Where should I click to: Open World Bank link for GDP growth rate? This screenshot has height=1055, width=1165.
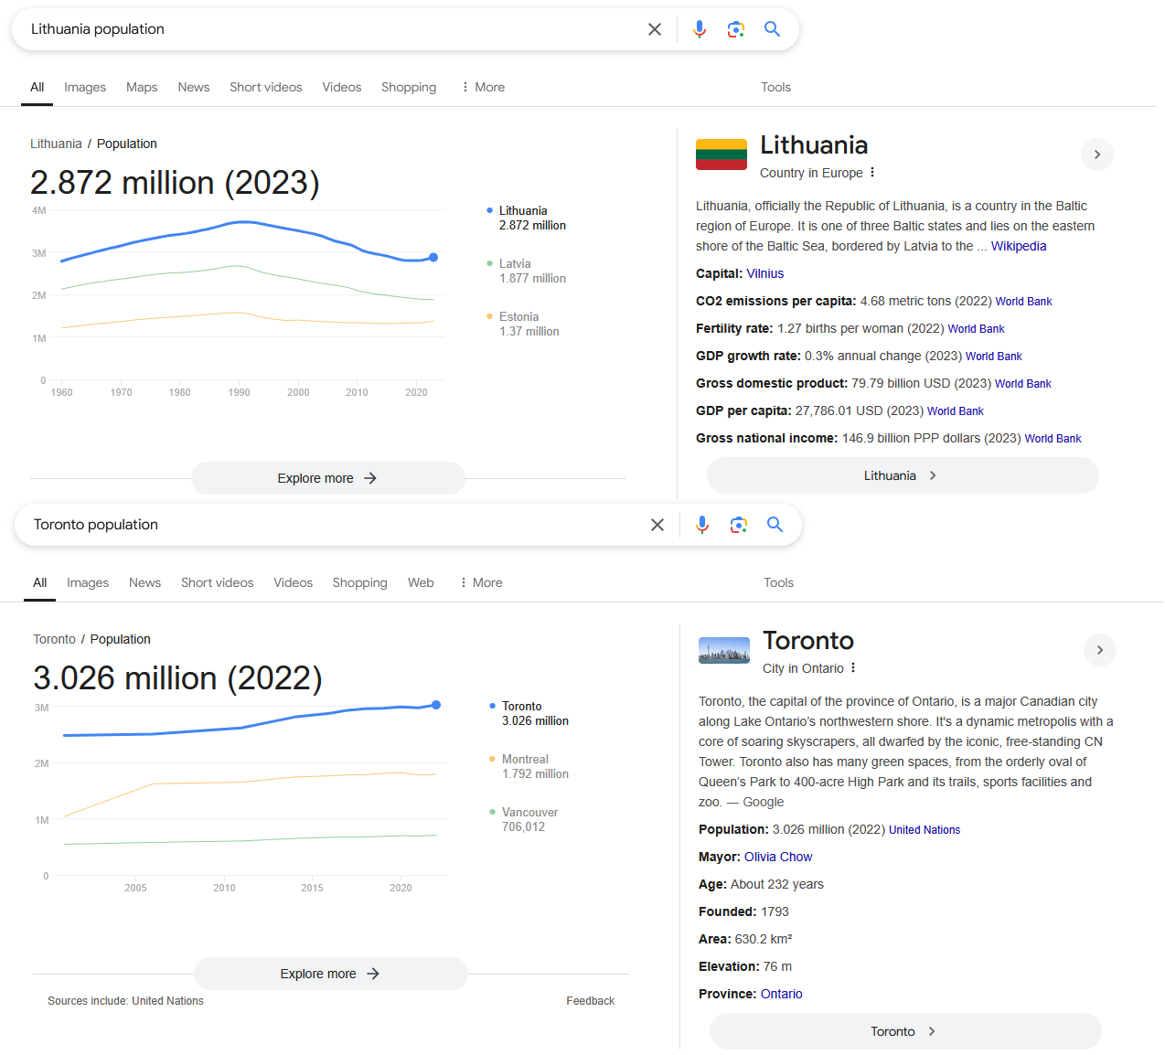click(x=994, y=357)
